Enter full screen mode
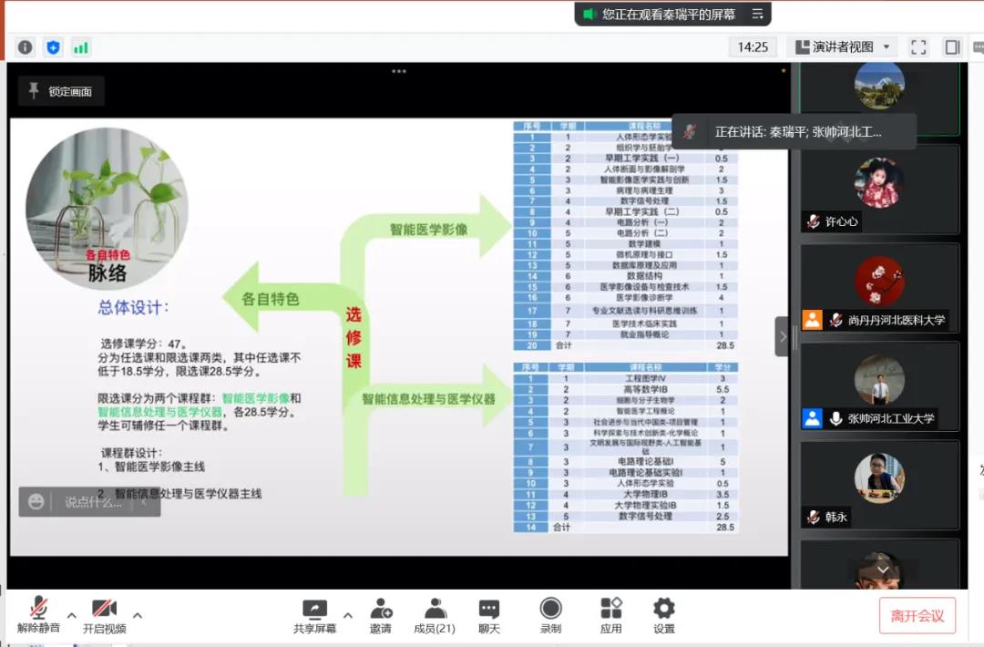 pos(918,47)
